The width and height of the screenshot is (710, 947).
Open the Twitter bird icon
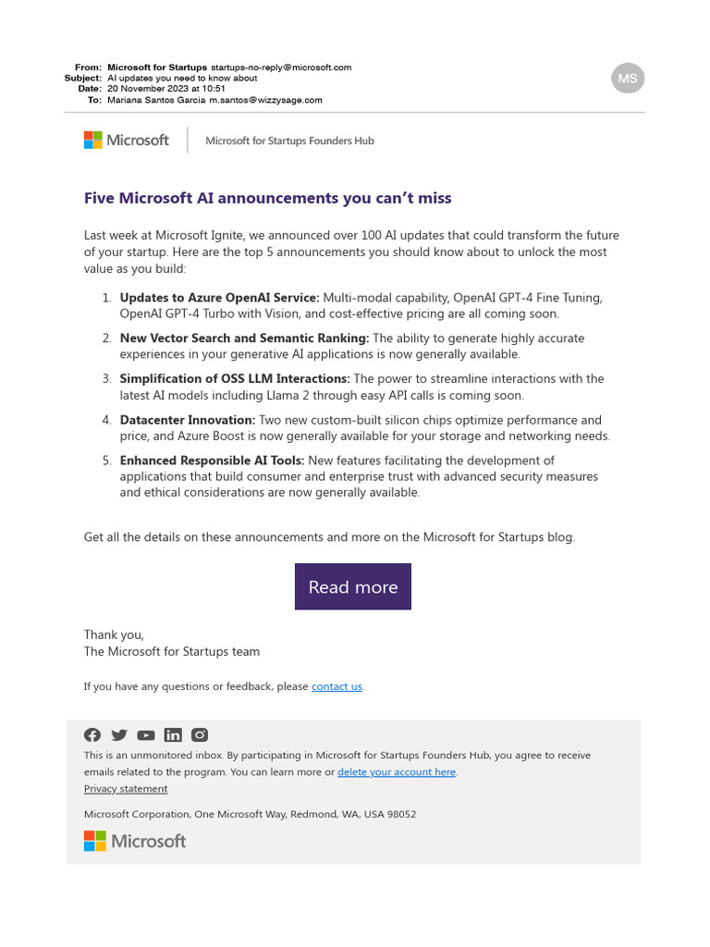point(119,735)
